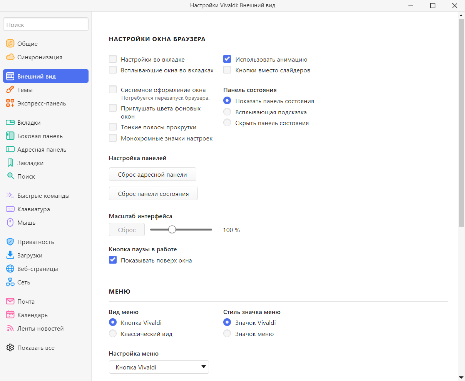The image size is (465, 381).
Task: Click the Сеть network icon
Action: tap(10, 282)
